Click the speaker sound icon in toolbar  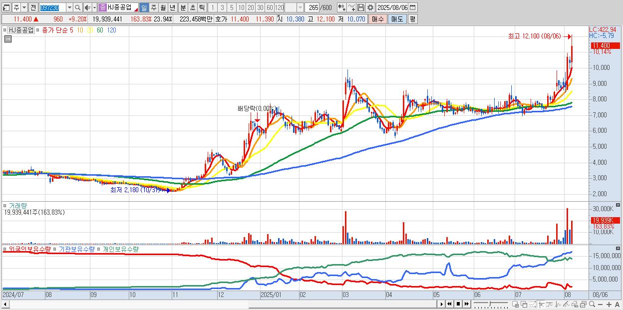click(87, 7)
